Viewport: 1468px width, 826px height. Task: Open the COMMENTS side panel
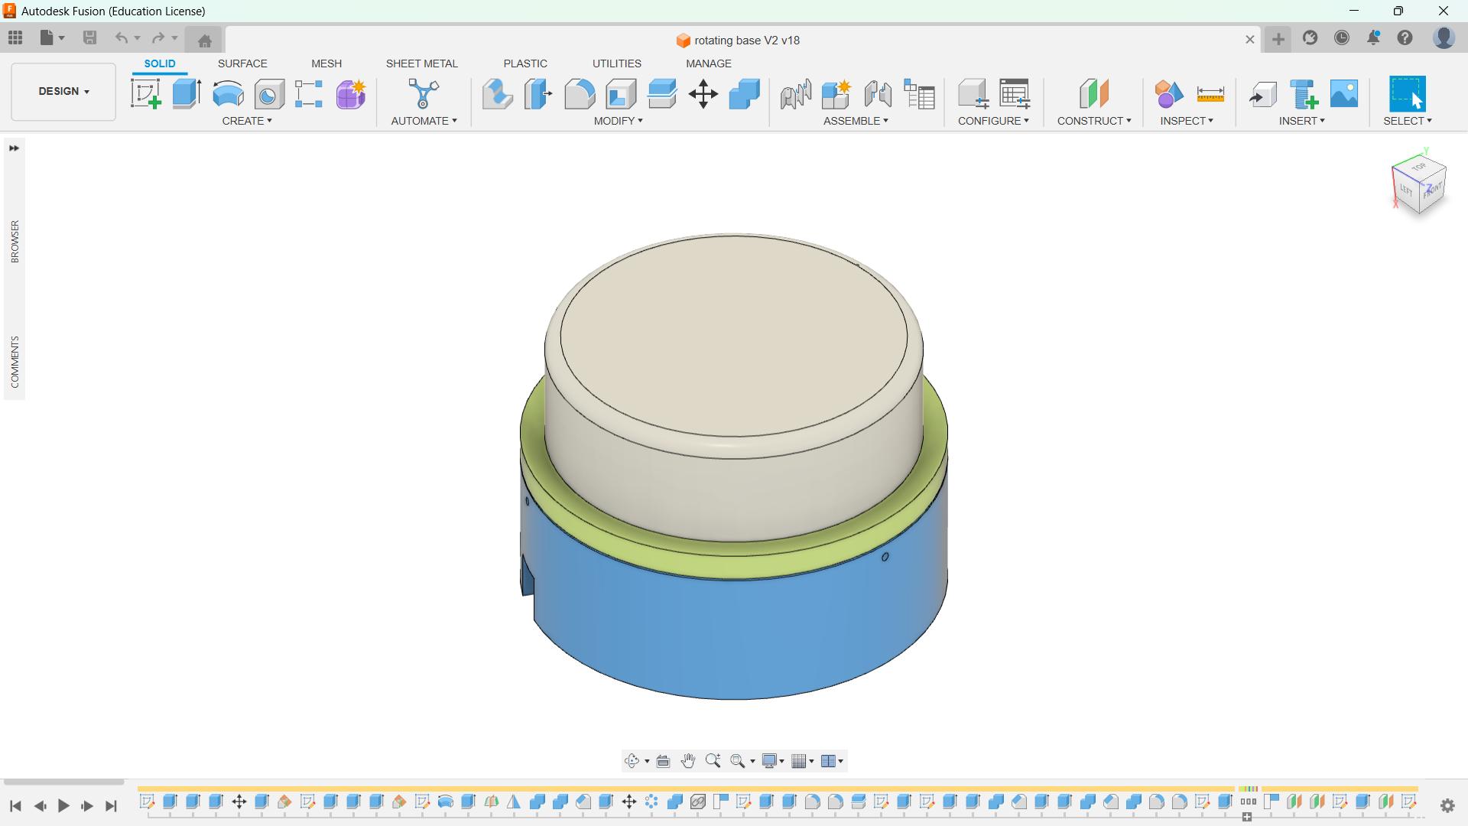15,361
